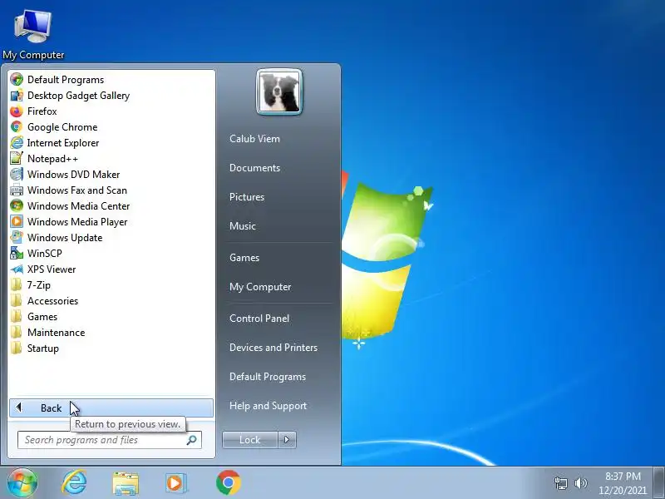The width and height of the screenshot is (665, 499).
Task: Click the Show desktop strip at taskbar end
Action: 659,483
